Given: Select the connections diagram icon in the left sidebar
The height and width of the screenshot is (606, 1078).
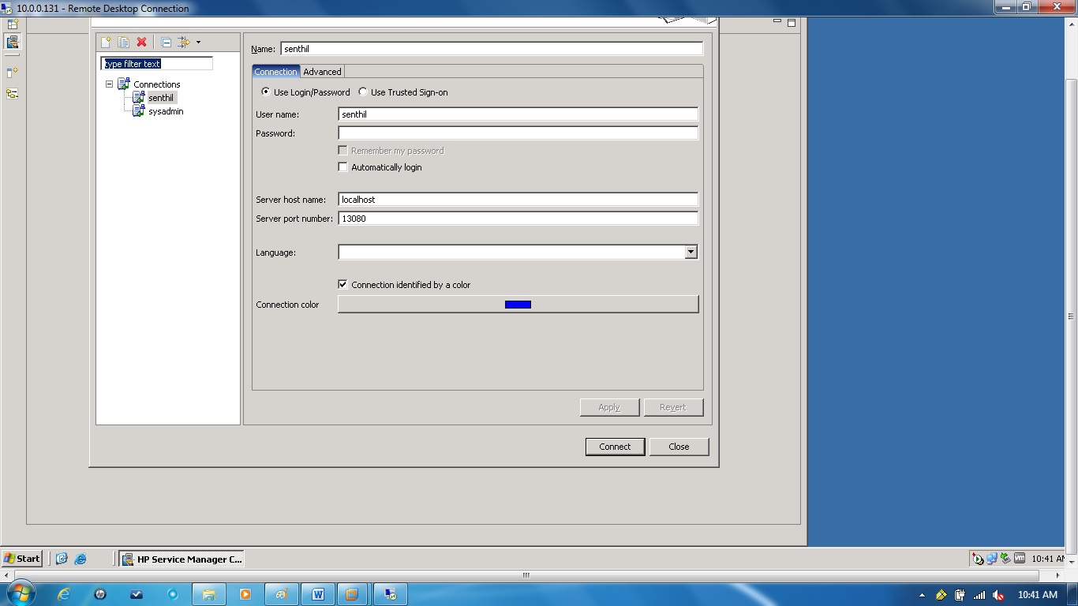Looking at the screenshot, I should pyautogui.click(x=13, y=94).
